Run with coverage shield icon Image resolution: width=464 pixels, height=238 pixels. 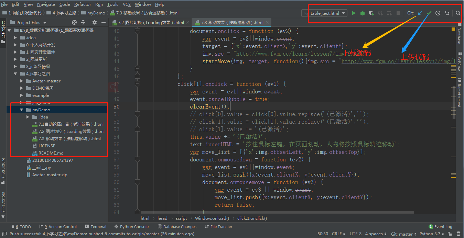click(x=371, y=13)
